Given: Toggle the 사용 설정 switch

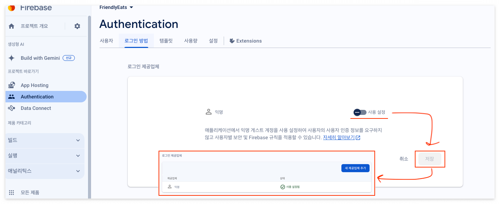Looking at the screenshot, I should click(360, 112).
